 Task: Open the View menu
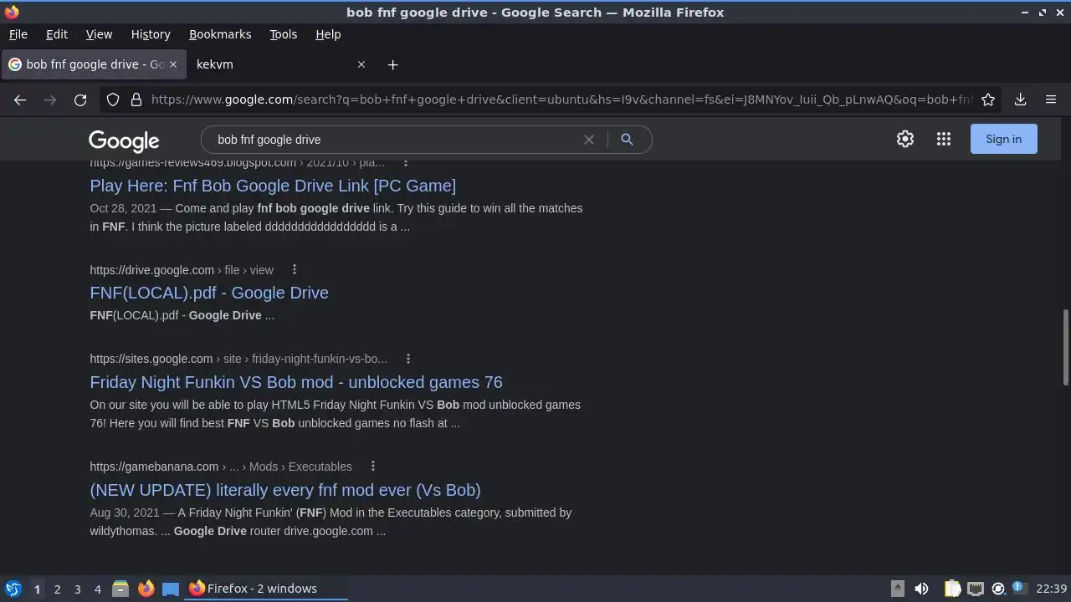click(99, 34)
